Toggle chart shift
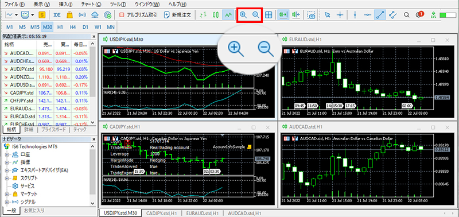The width and height of the screenshot is (459, 217). [x=296, y=15]
